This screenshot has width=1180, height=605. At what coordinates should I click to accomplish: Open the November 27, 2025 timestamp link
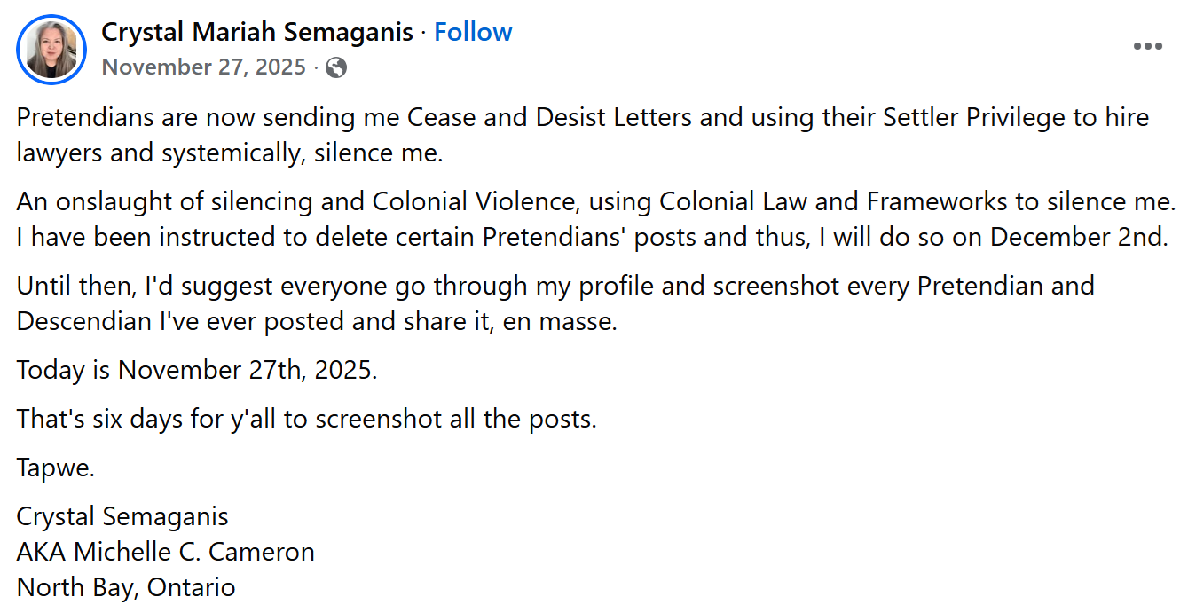pos(202,67)
